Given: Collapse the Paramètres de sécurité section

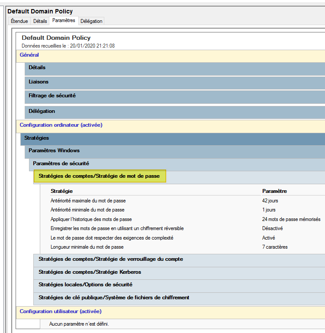Looking at the screenshot, I should pos(61,163).
